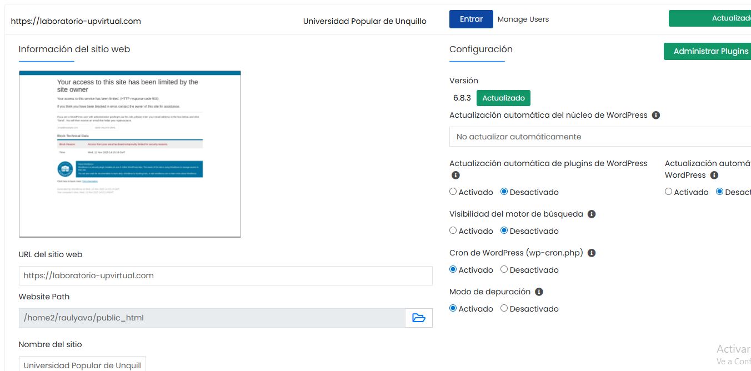The image size is (751, 371).
Task: Select Activado for search engine visibility
Action: (453, 230)
